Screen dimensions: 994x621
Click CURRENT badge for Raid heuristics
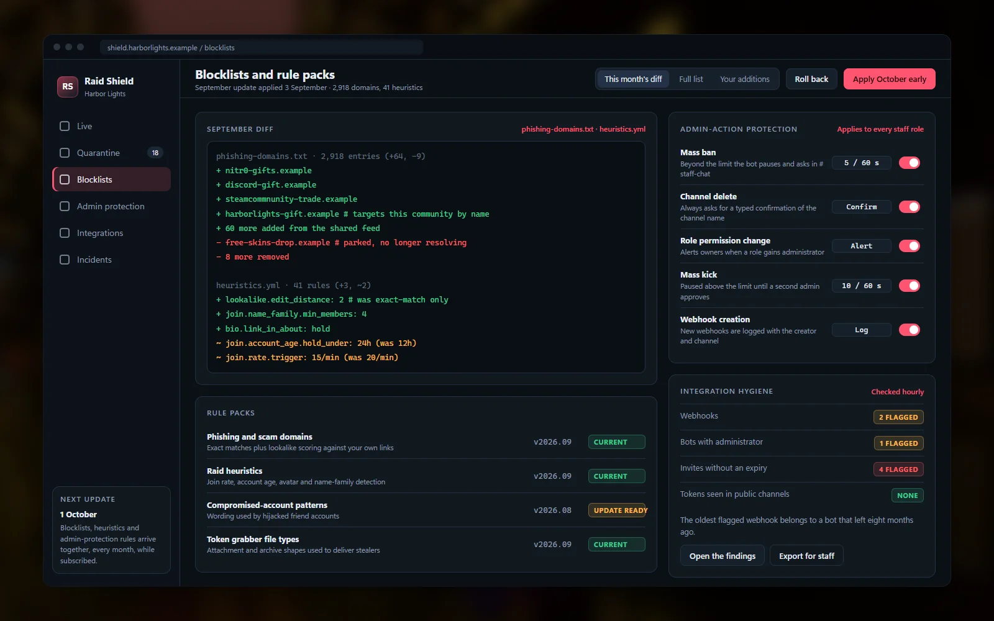[x=617, y=476]
